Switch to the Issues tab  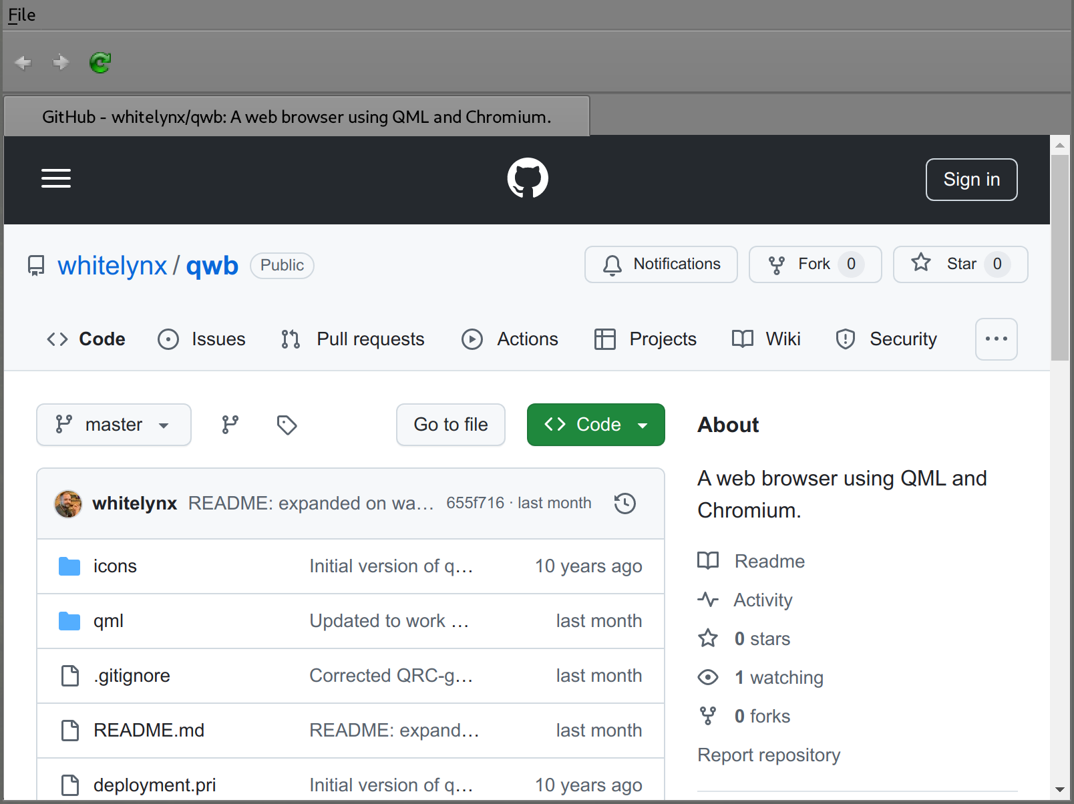(202, 339)
